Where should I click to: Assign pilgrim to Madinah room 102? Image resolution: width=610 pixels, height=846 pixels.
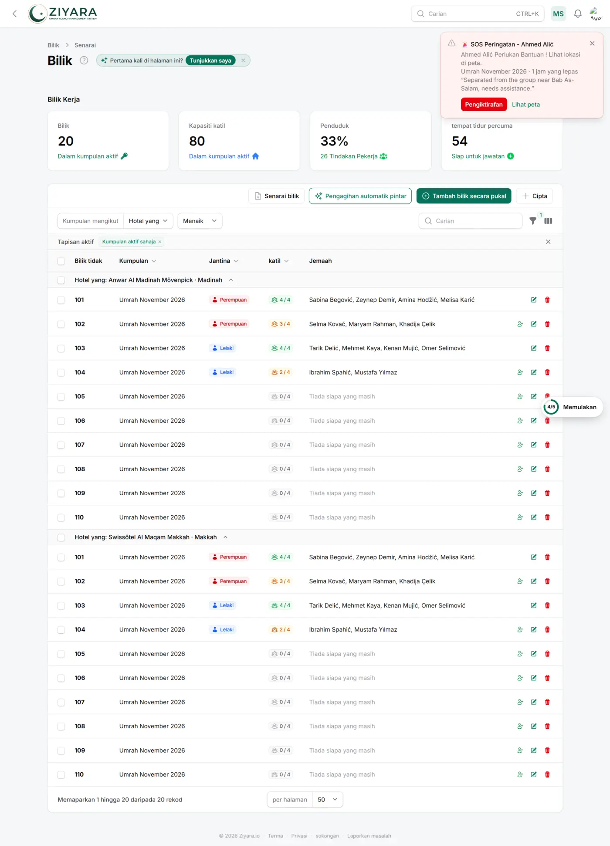coord(520,324)
